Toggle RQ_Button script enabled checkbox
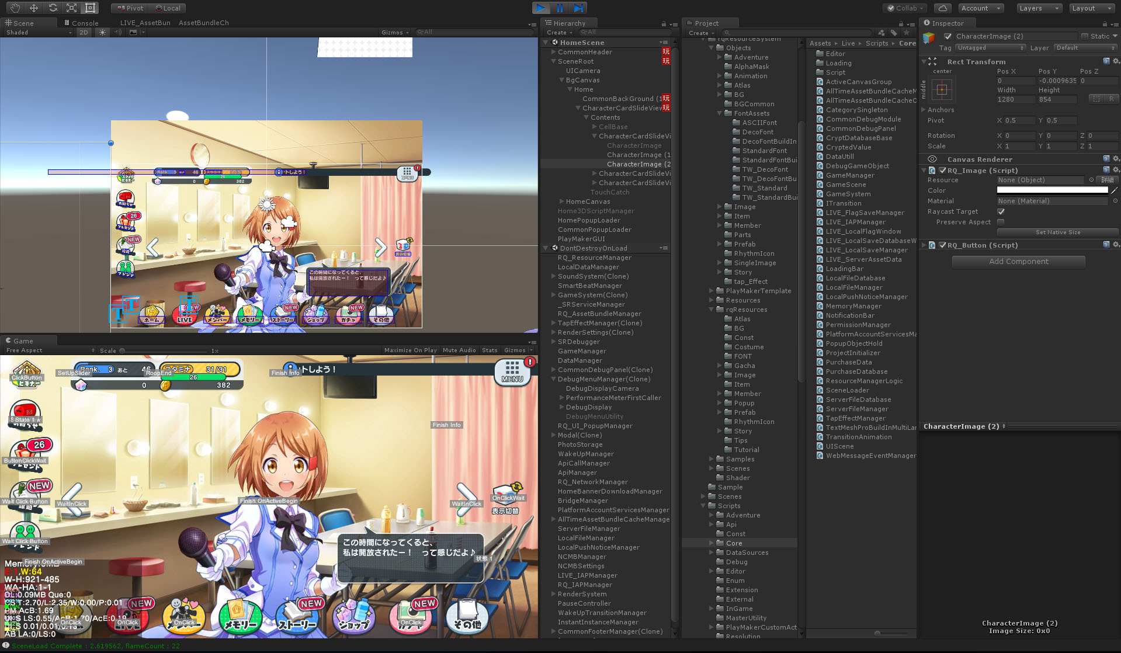1121x653 pixels. click(x=942, y=245)
